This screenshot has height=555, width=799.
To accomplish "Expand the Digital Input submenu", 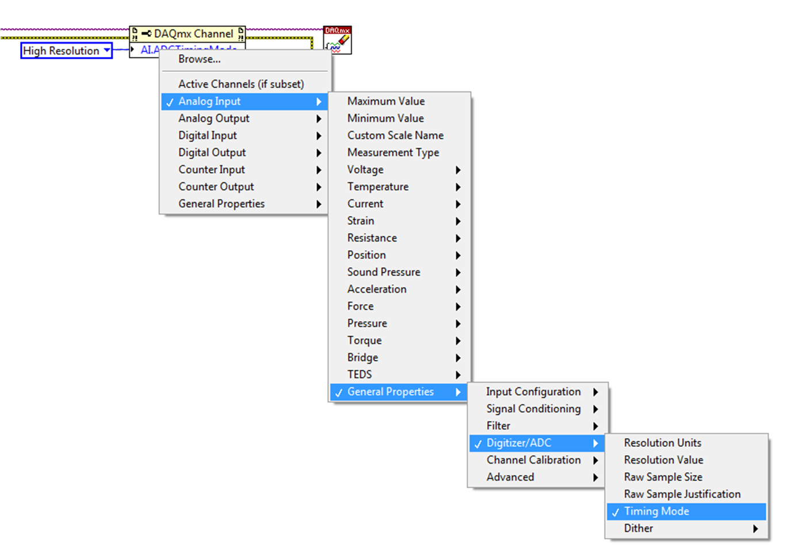I will click(244, 136).
